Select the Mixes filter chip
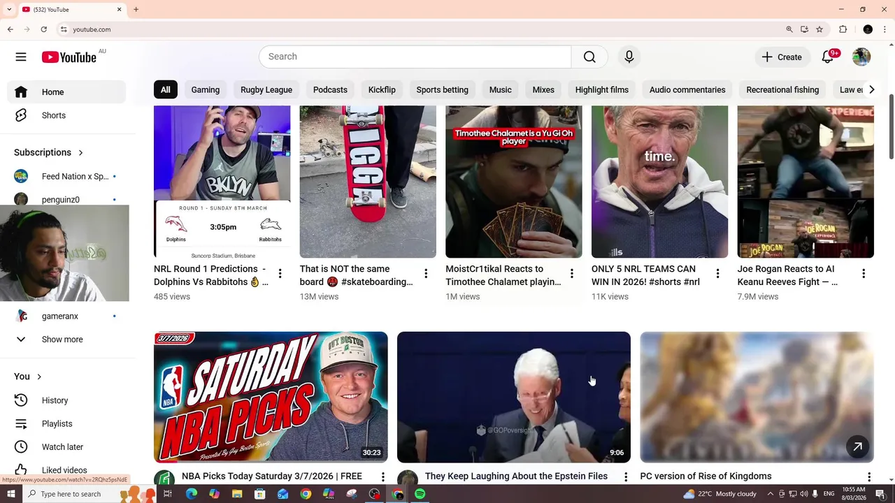Viewport: 895px width, 503px height. point(543,89)
